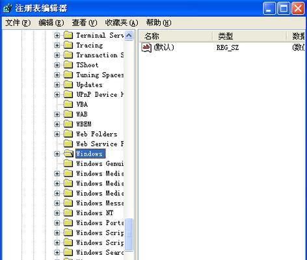Expand the Updates key
The height and width of the screenshot is (260, 307).
coord(57,84)
